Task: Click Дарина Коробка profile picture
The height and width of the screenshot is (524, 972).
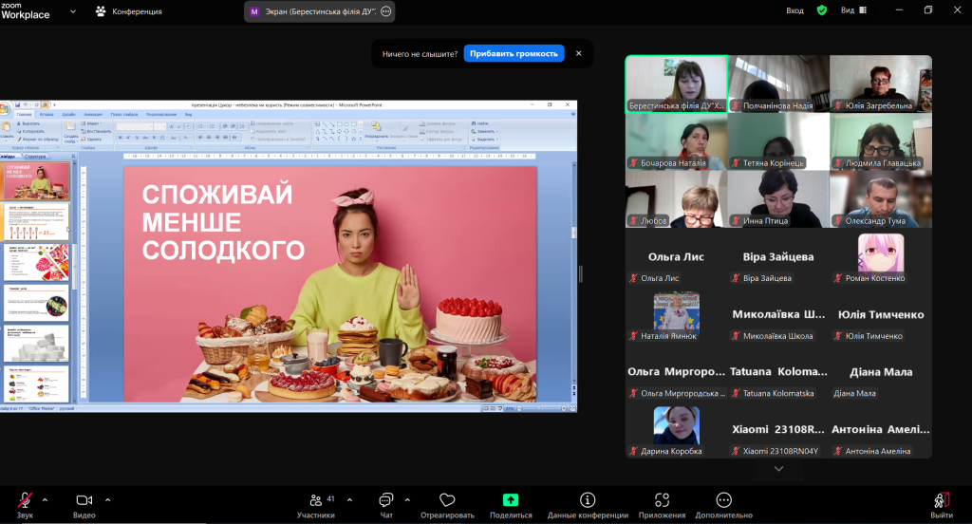Action: pyautogui.click(x=676, y=425)
